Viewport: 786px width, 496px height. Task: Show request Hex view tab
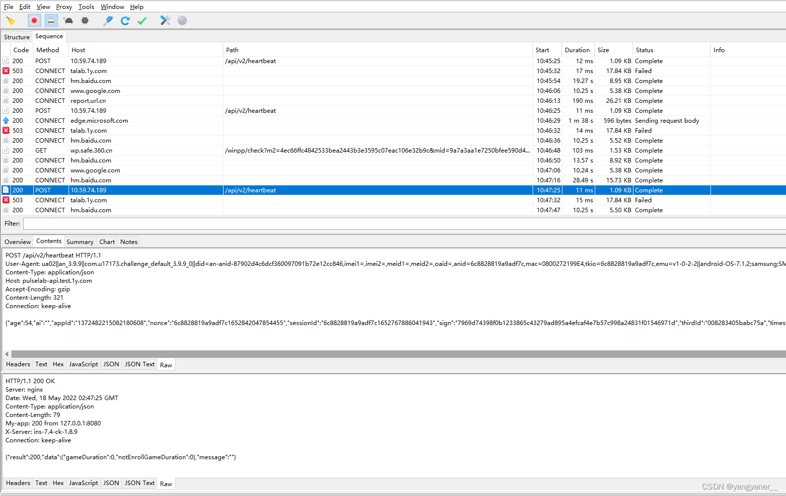point(58,364)
